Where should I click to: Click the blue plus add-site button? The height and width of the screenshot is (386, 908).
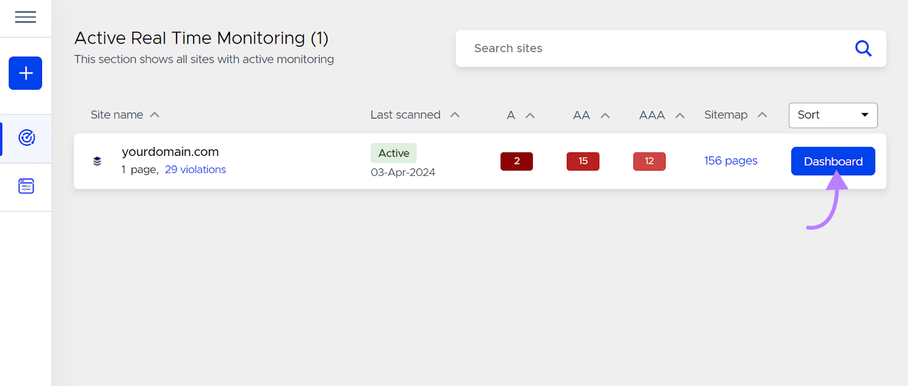click(26, 73)
